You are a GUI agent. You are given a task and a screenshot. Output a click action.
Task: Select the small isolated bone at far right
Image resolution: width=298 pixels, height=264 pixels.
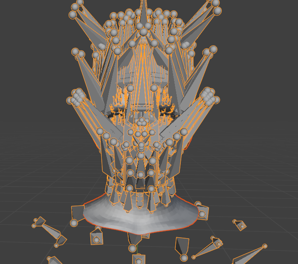(x=239, y=225)
